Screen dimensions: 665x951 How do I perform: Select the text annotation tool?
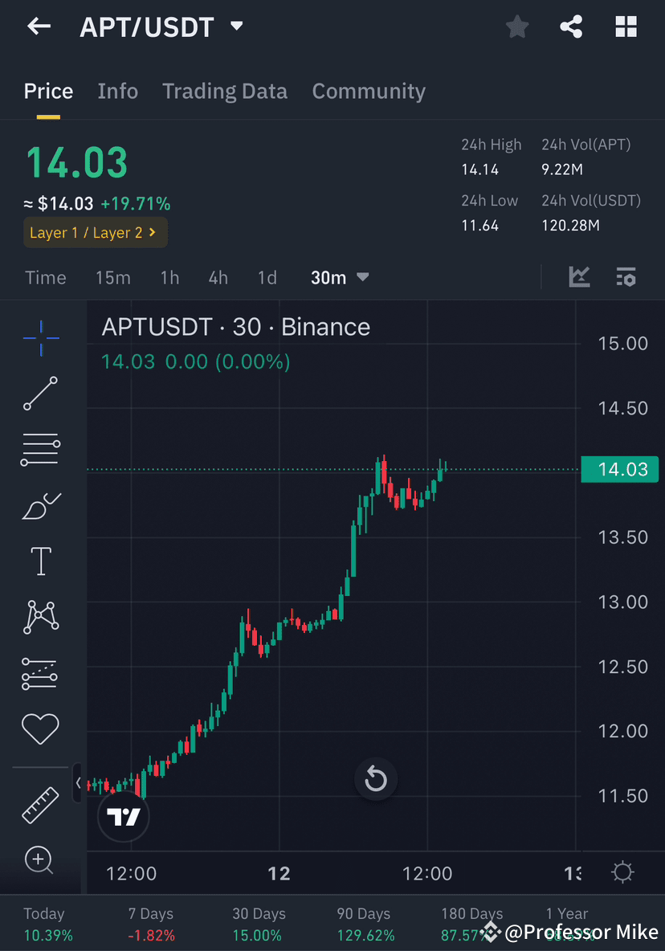(x=40, y=561)
